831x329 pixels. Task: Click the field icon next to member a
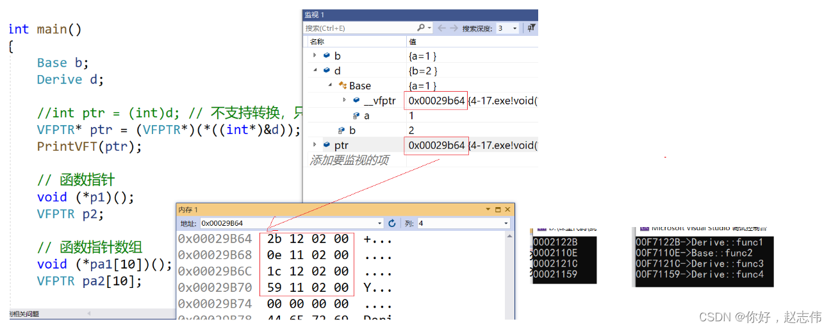coord(356,115)
